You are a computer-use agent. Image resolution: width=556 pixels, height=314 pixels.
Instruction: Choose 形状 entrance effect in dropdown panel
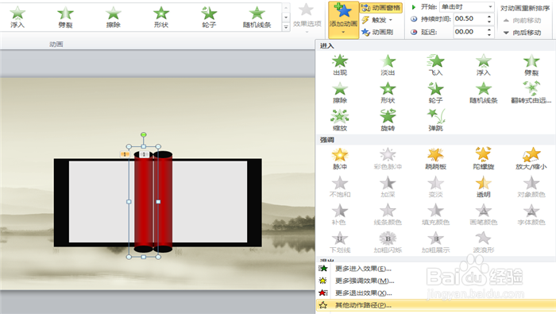[x=388, y=92]
